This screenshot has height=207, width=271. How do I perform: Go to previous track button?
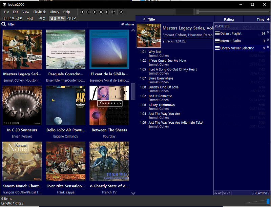(x=101, y=12)
